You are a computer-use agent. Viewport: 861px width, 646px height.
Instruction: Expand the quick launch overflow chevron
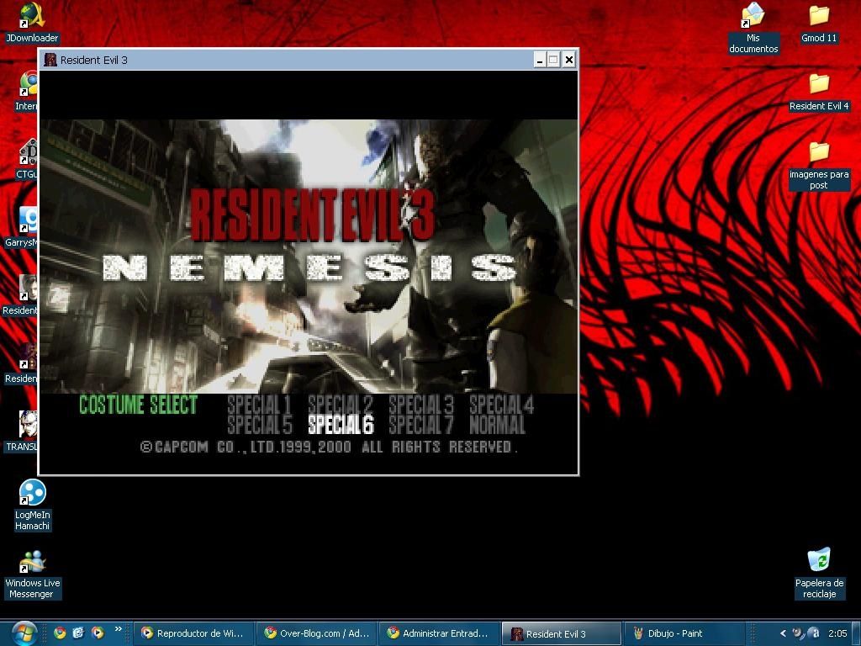(x=118, y=629)
